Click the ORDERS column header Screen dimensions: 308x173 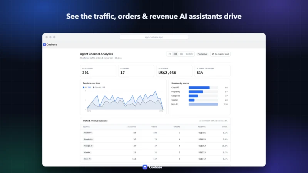pyautogui.click(x=177, y=127)
